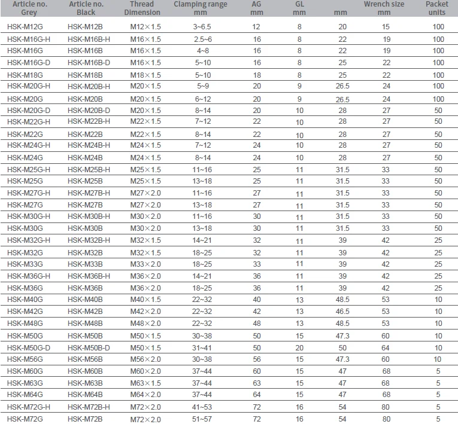Viewport: 458px width, 424px height.
Task: Select the HSK-M42G row entry
Action: coord(25,312)
